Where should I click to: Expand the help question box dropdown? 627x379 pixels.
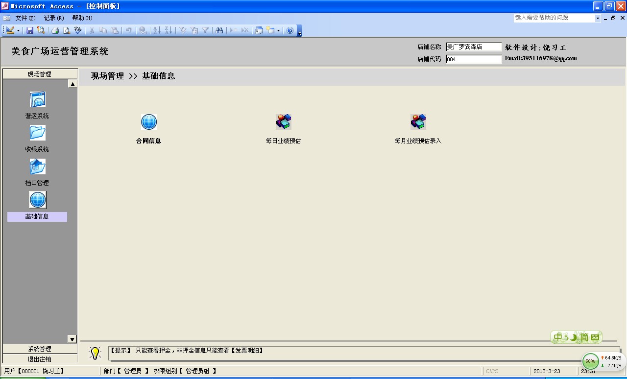(598, 18)
